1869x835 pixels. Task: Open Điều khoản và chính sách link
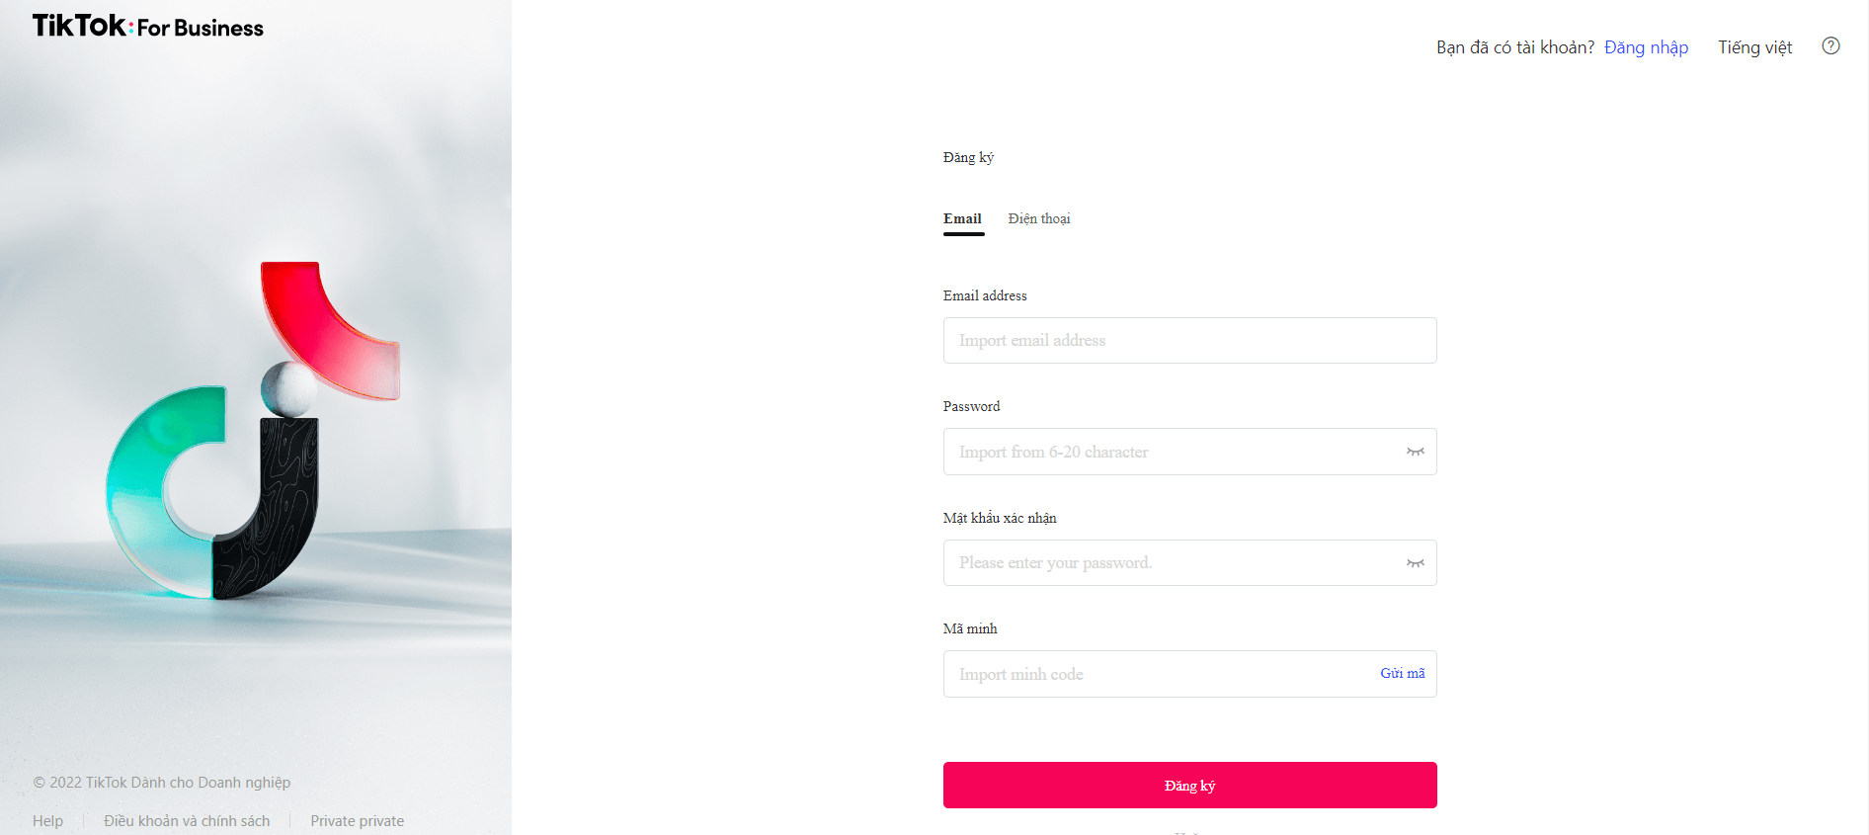[187, 821]
